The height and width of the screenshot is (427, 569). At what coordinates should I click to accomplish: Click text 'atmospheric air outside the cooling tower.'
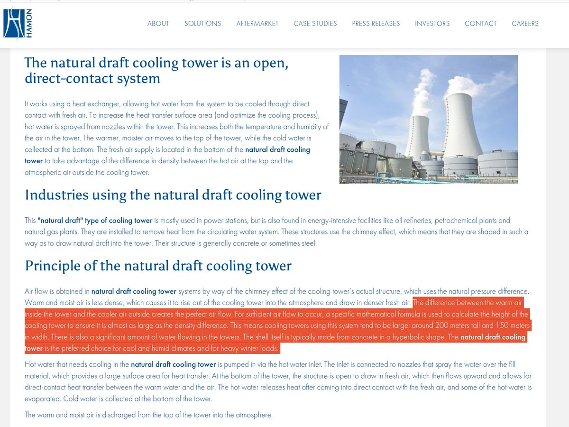(x=87, y=172)
